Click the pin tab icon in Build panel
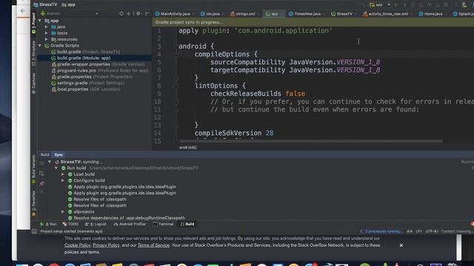The width and height of the screenshot is (474, 266). [41, 183]
